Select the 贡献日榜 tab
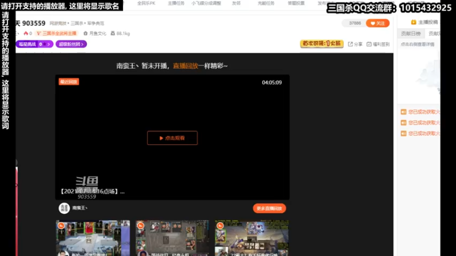Screen dimensions: 456x256 point(410,34)
